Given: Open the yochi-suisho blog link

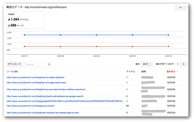Looking at the screenshot, I should pyautogui.click(x=31, y=106).
